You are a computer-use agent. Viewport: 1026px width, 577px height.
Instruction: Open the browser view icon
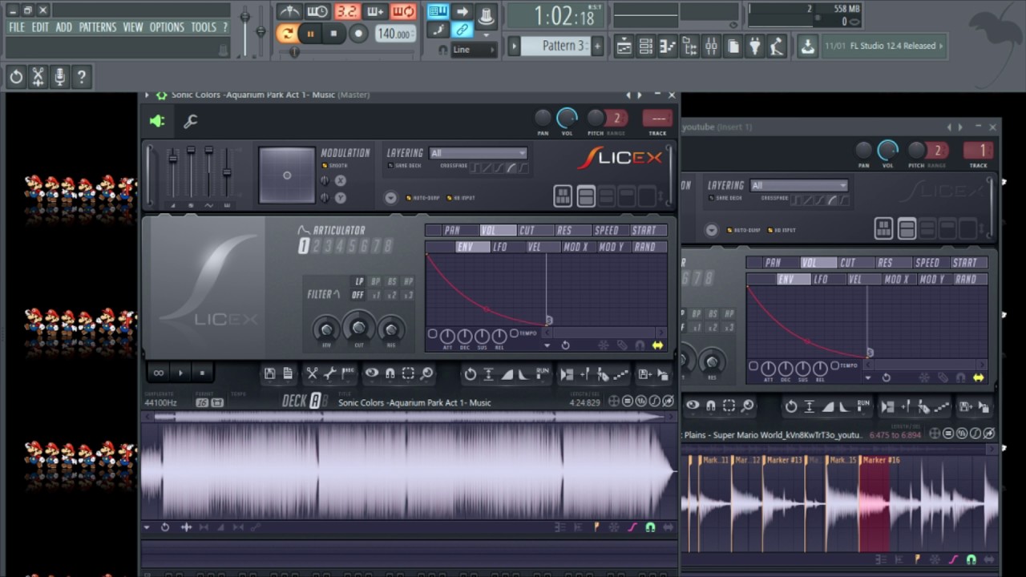point(689,46)
